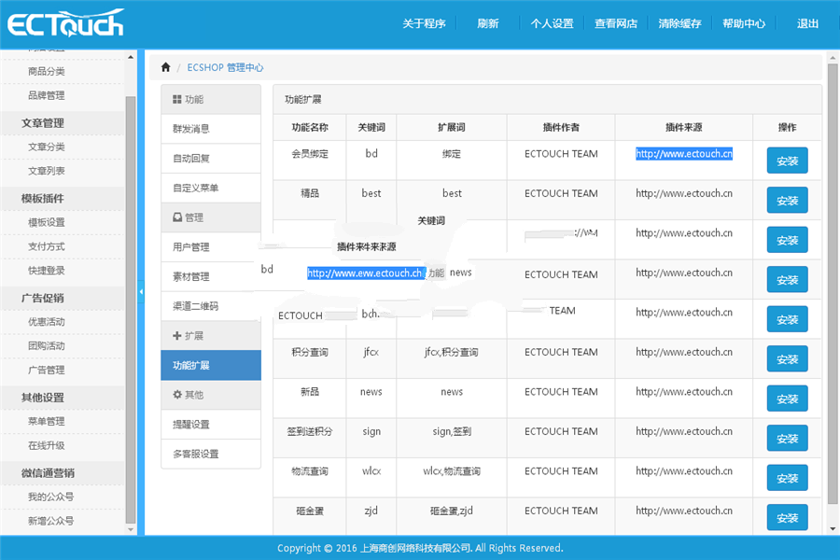Click the 功能名称 column header
The image size is (840, 560).
tap(310, 127)
